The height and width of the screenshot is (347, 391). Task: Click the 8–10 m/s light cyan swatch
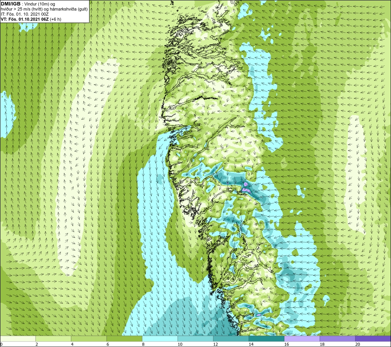click(160, 338)
